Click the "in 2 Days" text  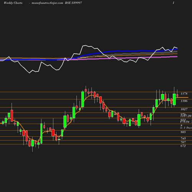click(x=186, y=128)
